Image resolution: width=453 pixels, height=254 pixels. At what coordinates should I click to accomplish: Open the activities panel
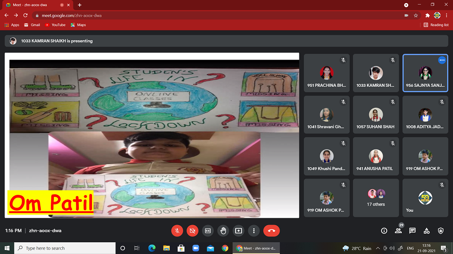(426, 230)
